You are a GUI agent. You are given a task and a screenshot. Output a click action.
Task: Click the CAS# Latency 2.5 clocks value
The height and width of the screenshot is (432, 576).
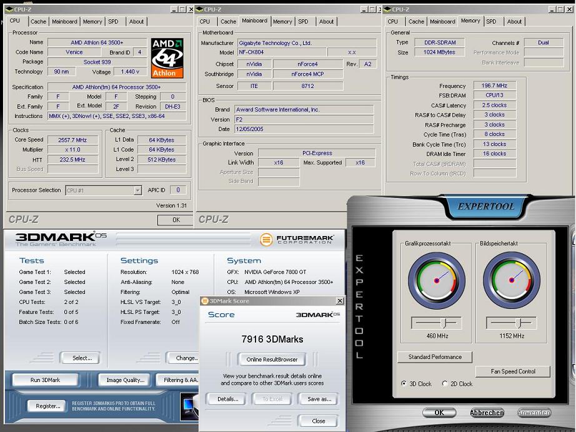(494, 105)
